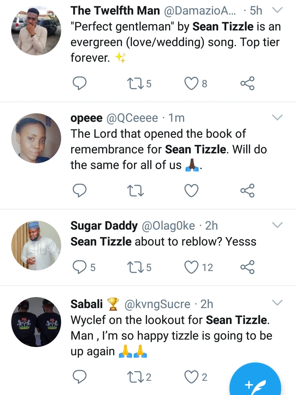Image resolution: width=296 pixels, height=395 pixels.
Task: Retweet Sugar Daddy's reblow tweet
Action: [134, 267]
